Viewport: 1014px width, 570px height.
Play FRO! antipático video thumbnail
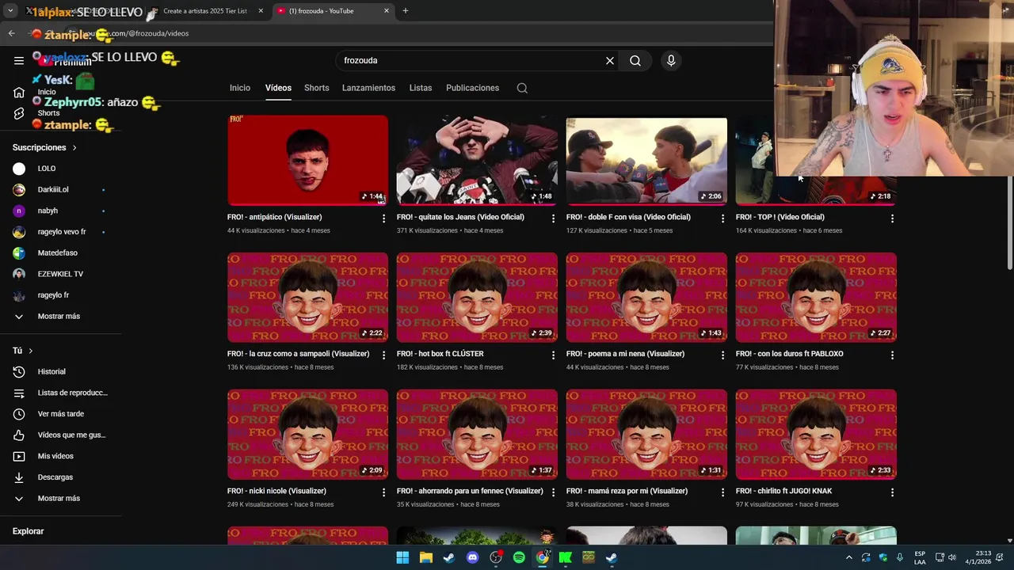point(307,161)
